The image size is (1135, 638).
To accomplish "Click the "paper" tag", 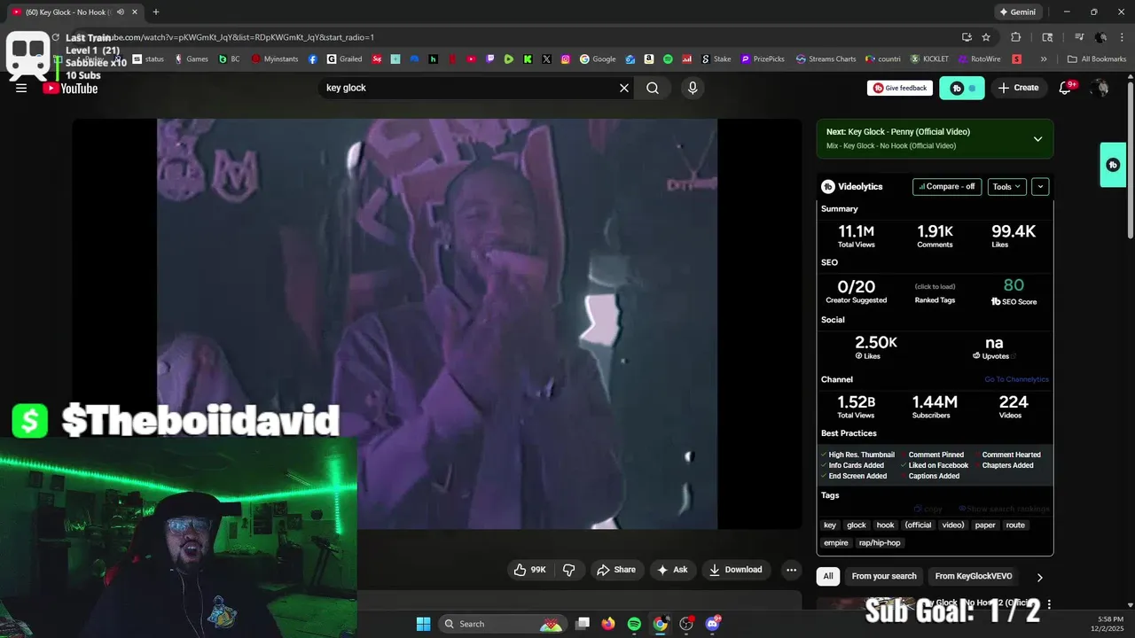I will (985, 525).
